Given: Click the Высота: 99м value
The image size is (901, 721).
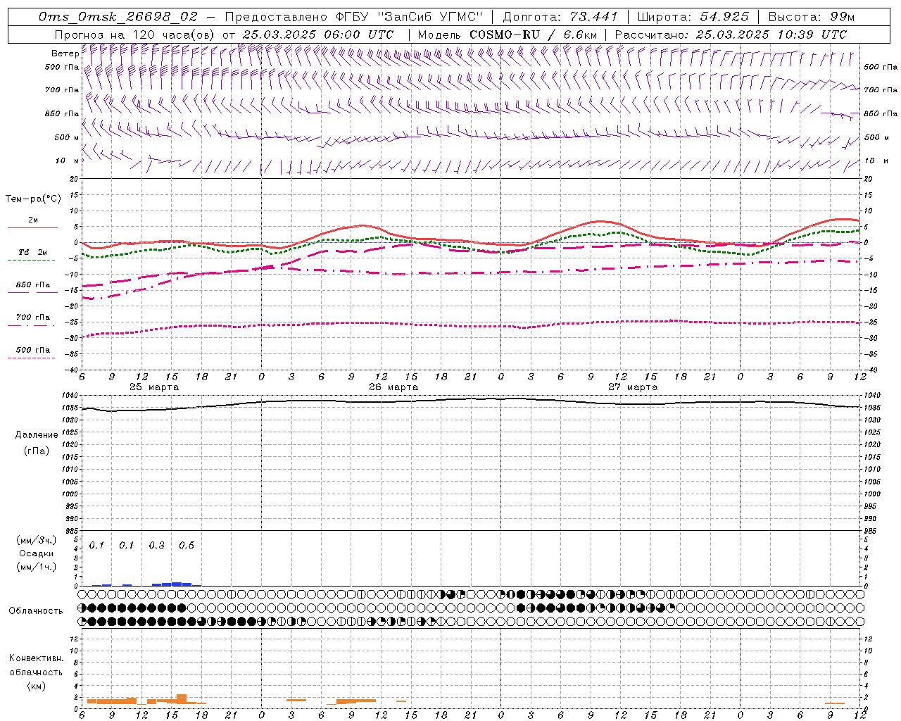Looking at the screenshot, I should pyautogui.click(x=812, y=17).
